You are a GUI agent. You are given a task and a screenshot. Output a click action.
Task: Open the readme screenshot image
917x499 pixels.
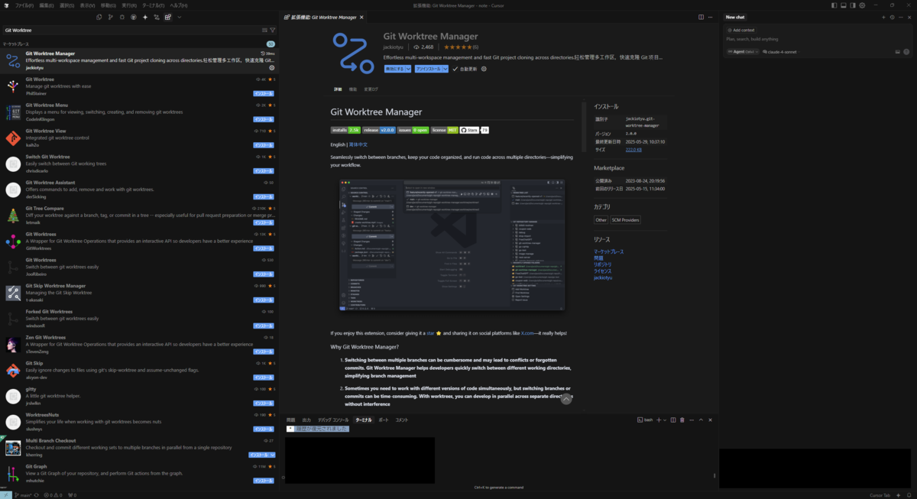click(452, 245)
